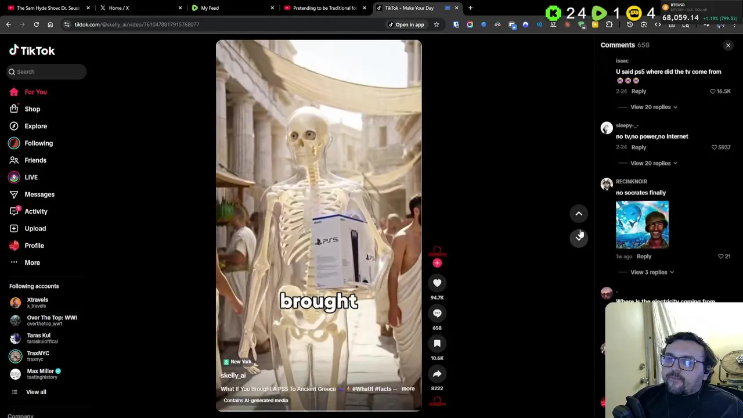The width and height of the screenshot is (743, 418).
Task: Bookmark the video with the favorites icon
Action: click(x=437, y=344)
